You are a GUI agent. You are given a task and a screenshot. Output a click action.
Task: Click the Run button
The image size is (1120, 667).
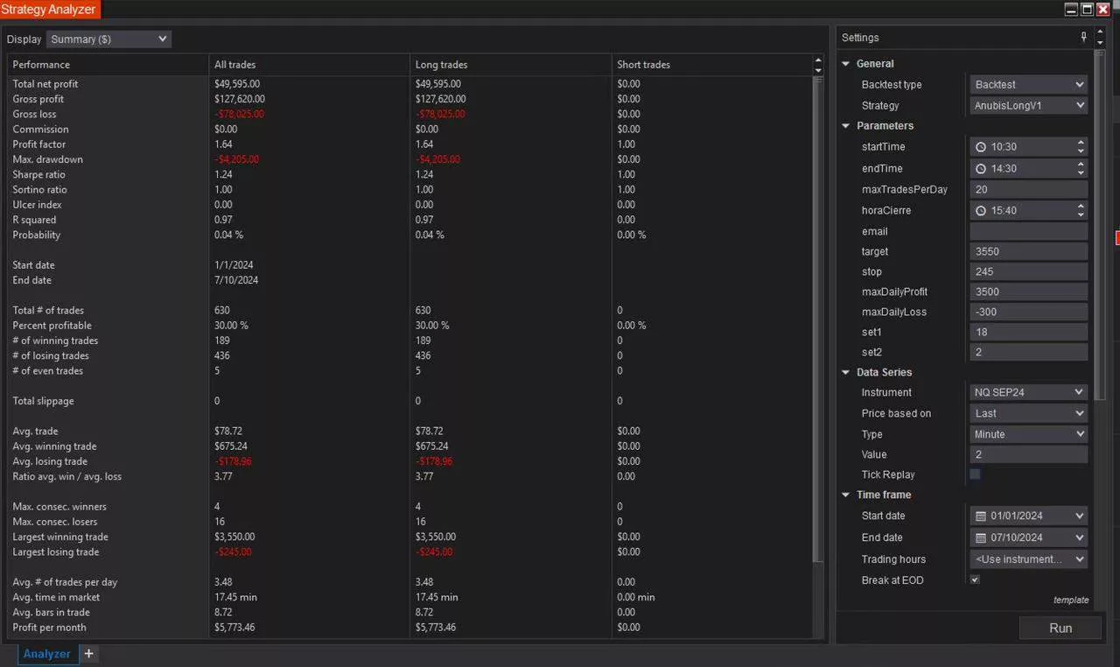click(x=1060, y=628)
